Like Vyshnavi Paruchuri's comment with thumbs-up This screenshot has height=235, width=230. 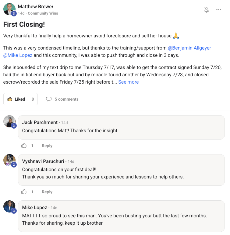(x=24, y=192)
